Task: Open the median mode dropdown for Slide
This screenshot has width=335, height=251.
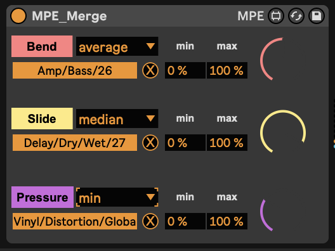Action: (117, 119)
